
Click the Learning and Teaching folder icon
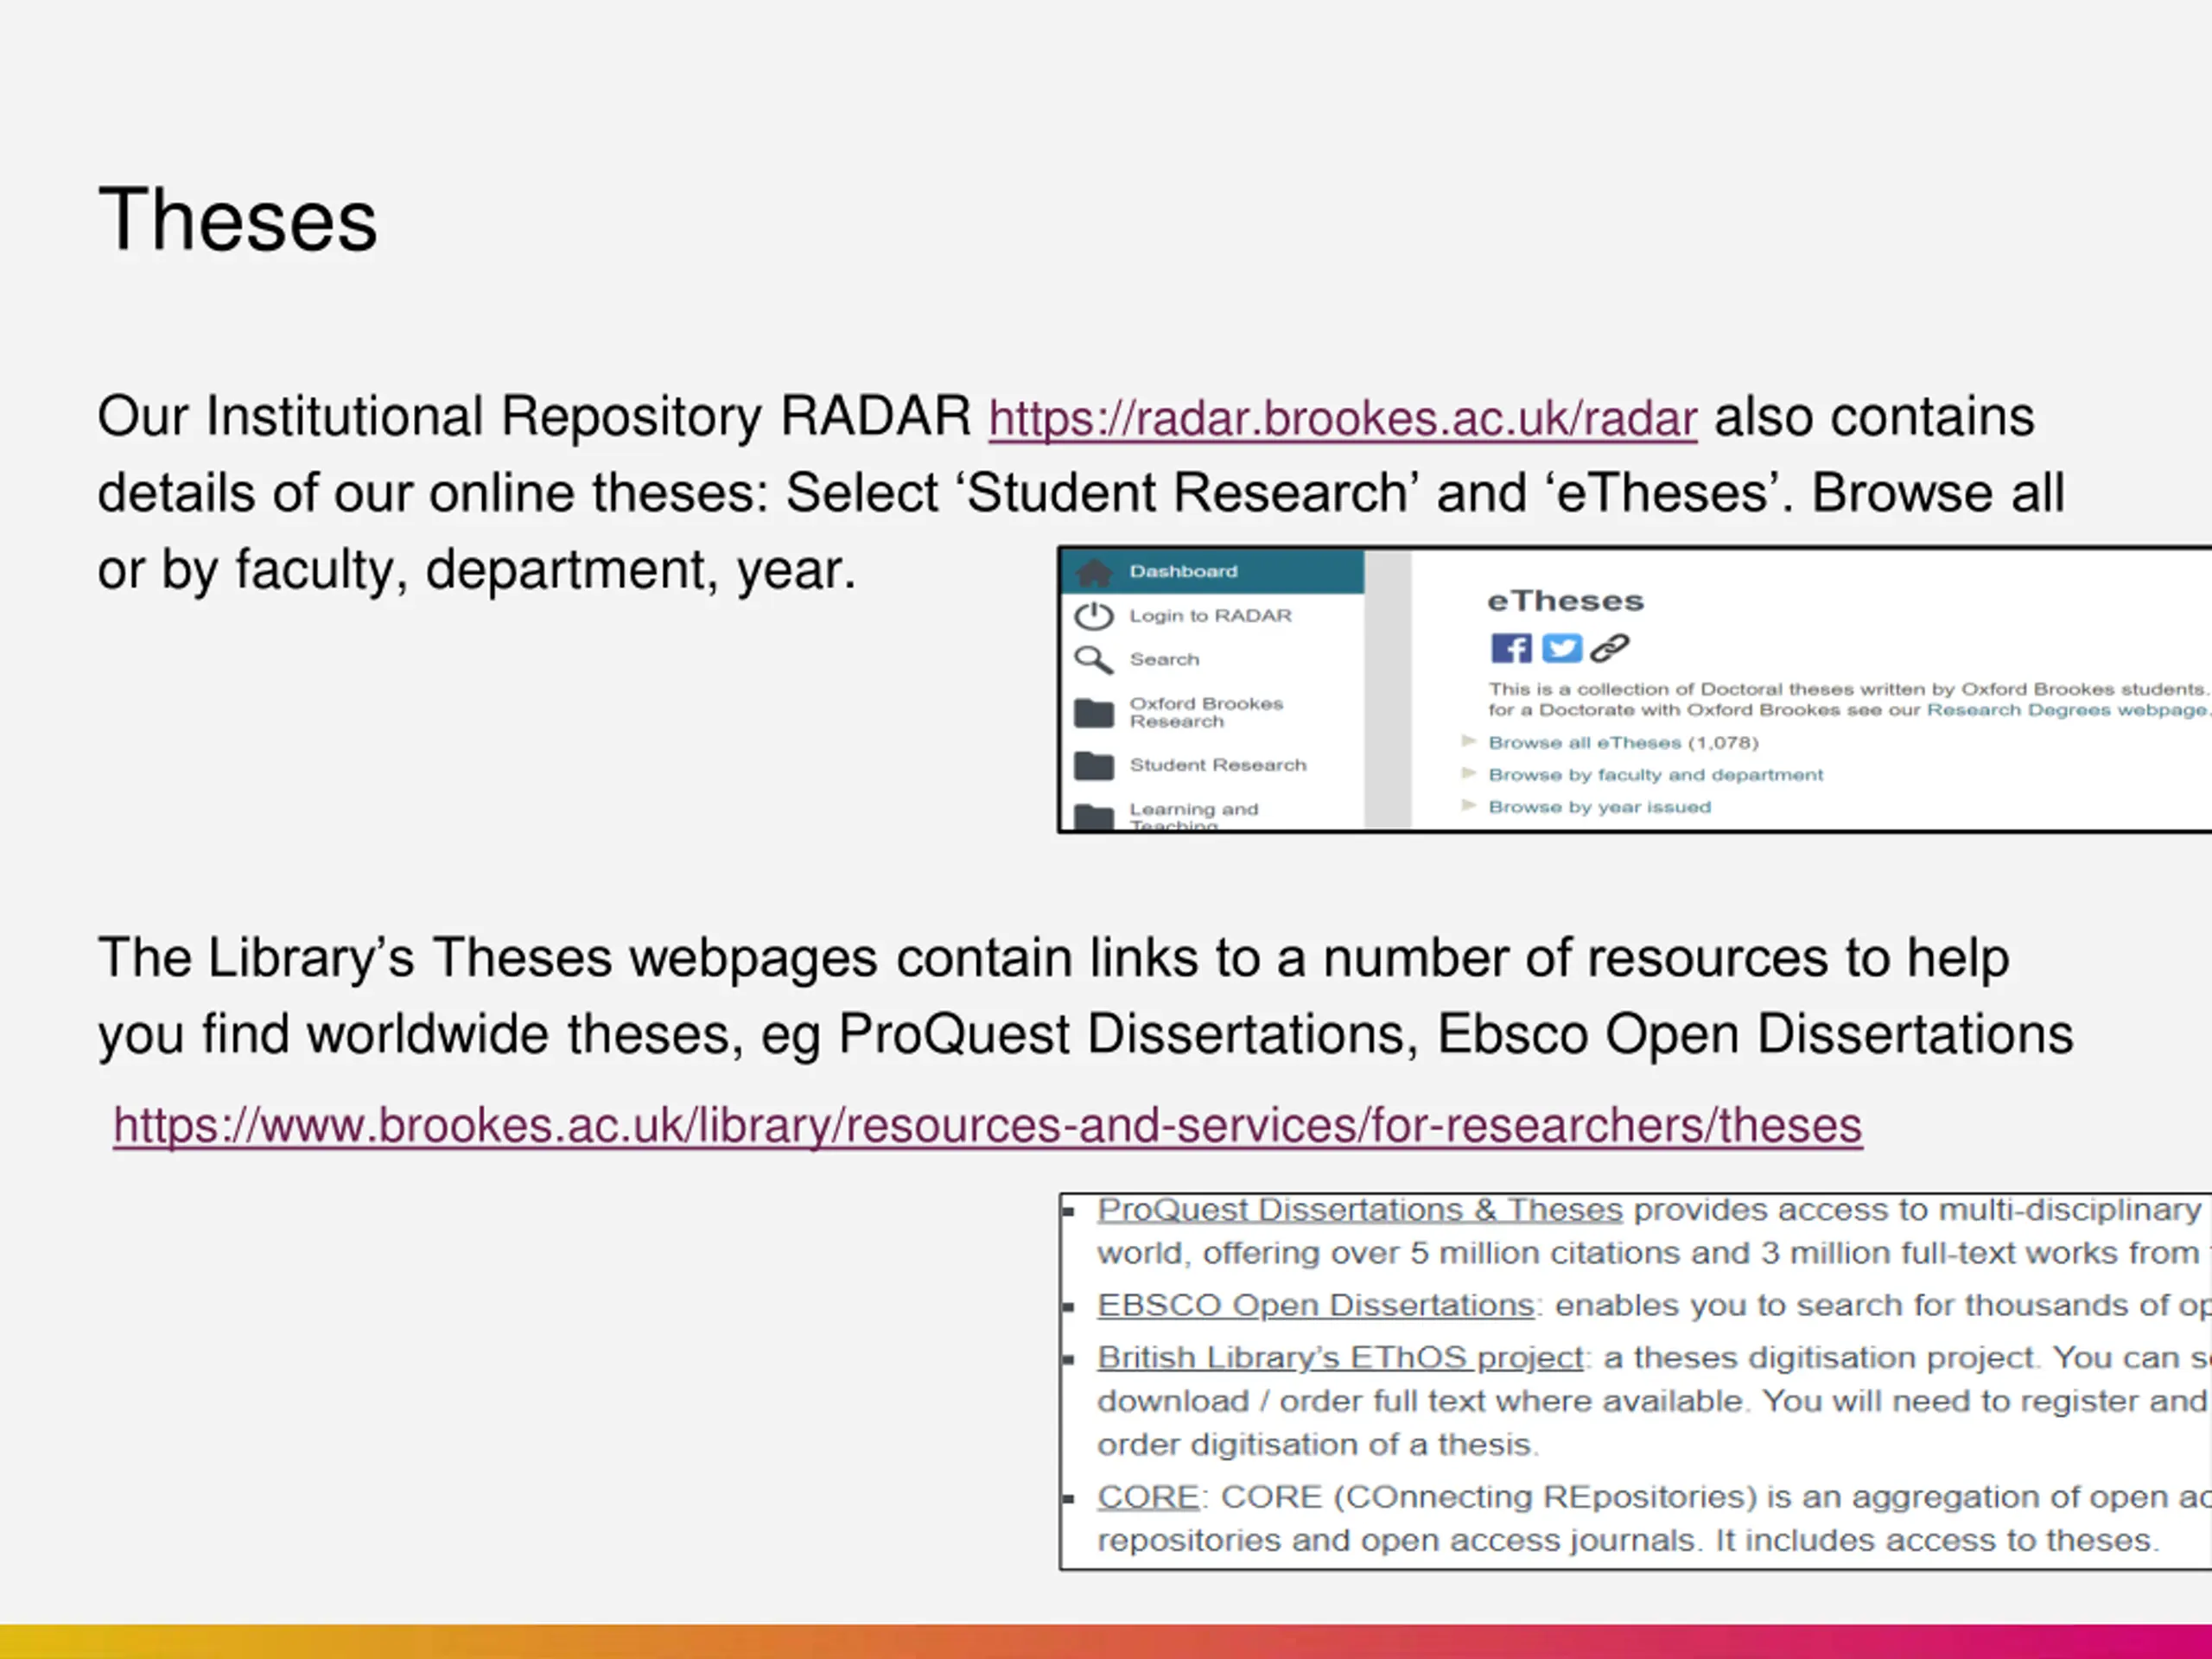(x=1094, y=817)
